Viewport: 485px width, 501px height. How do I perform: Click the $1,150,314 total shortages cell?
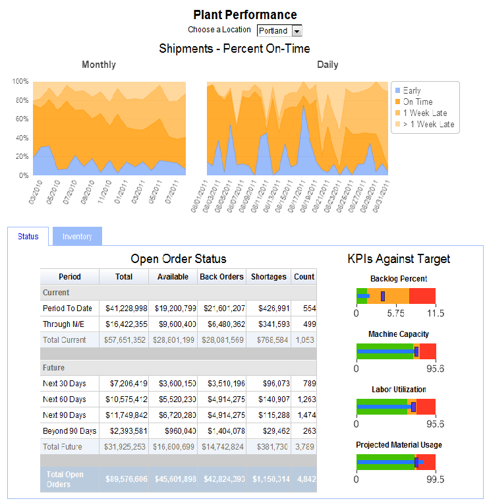[269, 479]
